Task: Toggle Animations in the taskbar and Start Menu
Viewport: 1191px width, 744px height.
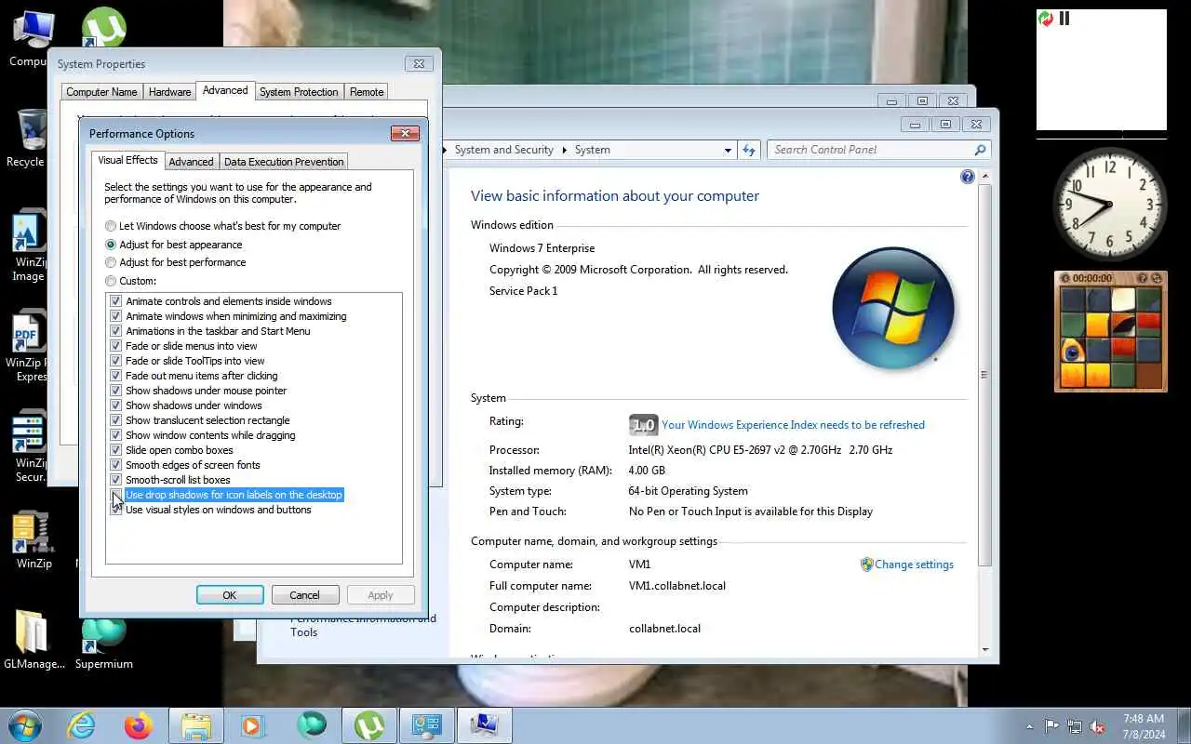Action: pos(116,331)
